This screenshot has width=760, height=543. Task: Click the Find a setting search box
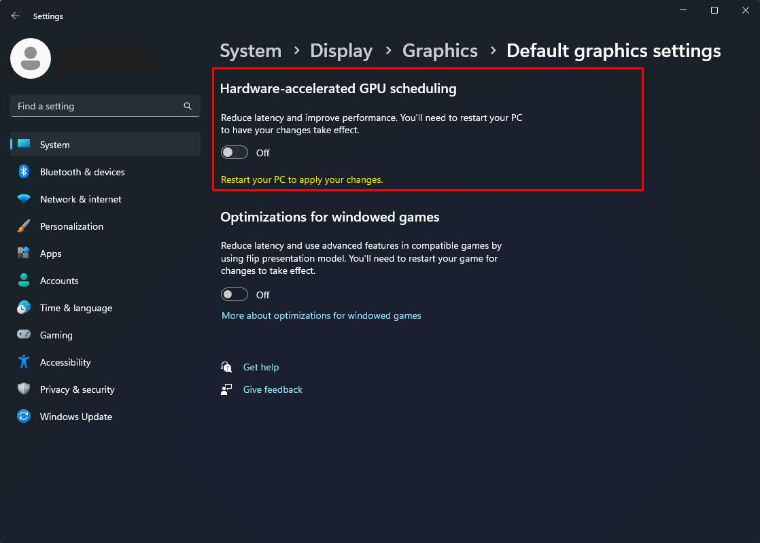pos(99,106)
